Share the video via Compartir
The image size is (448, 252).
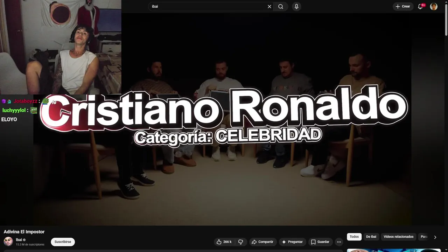pos(263,242)
